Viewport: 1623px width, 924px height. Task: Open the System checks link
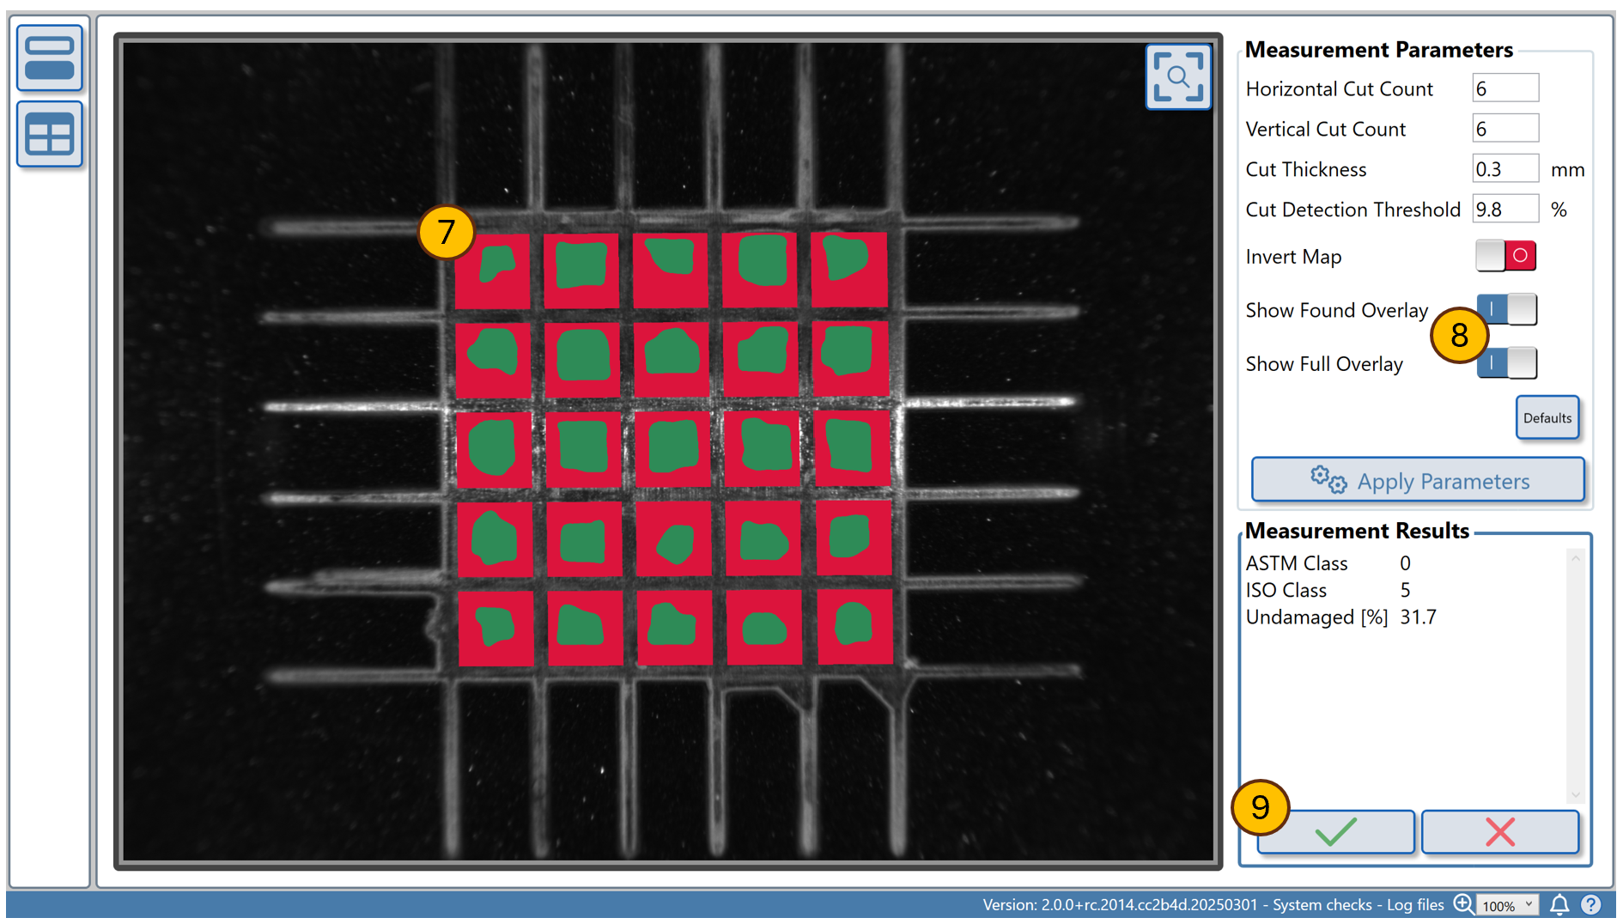point(1322,905)
